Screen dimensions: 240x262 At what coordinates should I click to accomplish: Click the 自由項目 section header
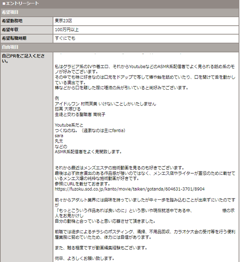[x=119, y=47]
